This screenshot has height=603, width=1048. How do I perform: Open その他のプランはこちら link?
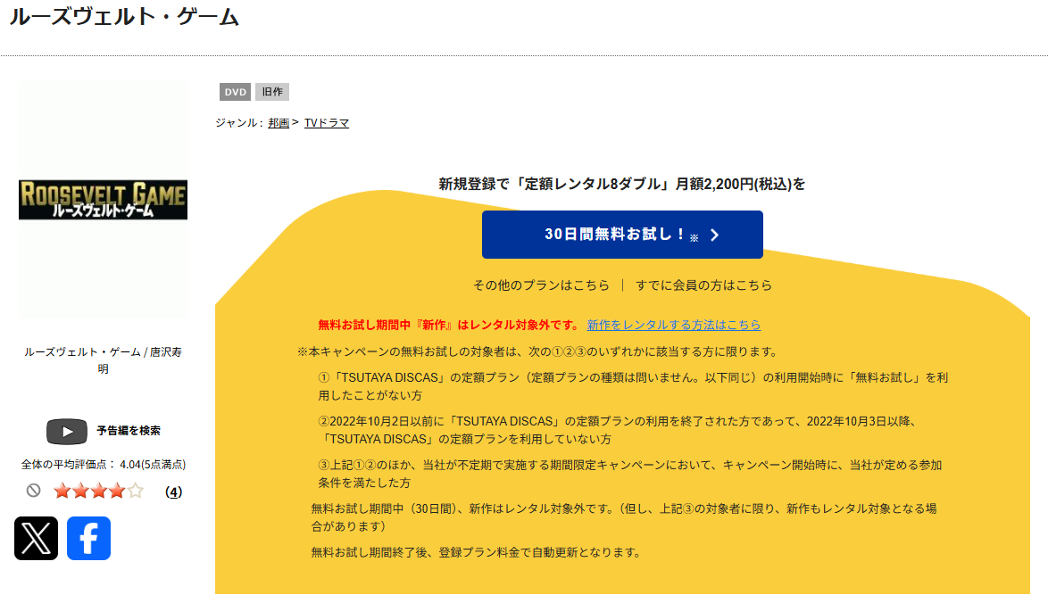[x=541, y=285]
